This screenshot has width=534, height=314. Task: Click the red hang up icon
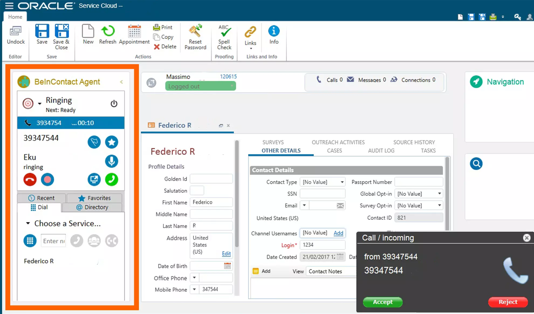click(30, 180)
